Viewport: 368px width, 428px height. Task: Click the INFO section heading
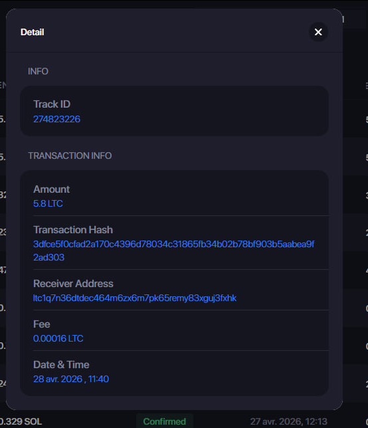click(x=38, y=71)
